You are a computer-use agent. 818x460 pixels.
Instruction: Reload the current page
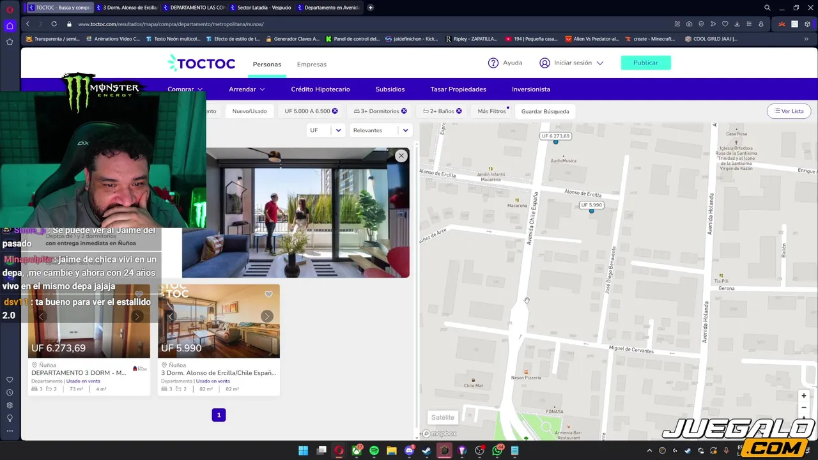(54, 24)
